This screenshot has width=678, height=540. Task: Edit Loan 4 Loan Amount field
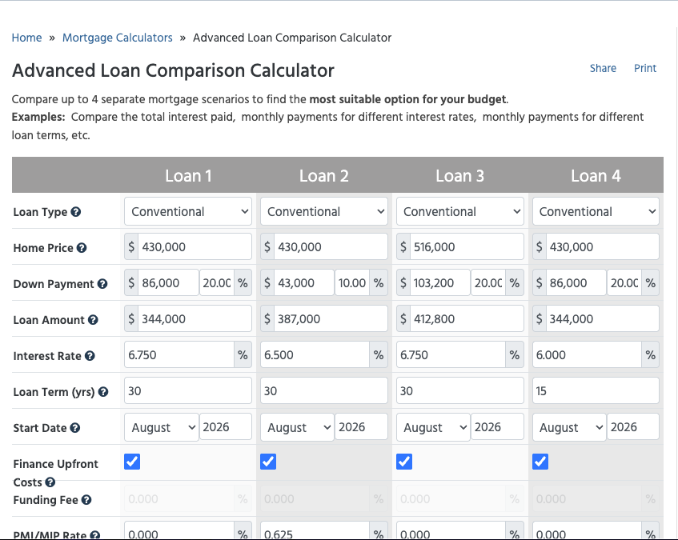coord(602,319)
